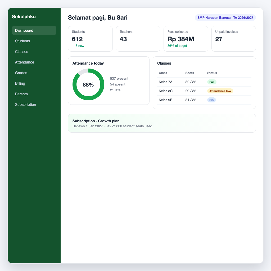Open the Fees collected card
The width and height of the screenshot is (271, 271).
point(186,39)
